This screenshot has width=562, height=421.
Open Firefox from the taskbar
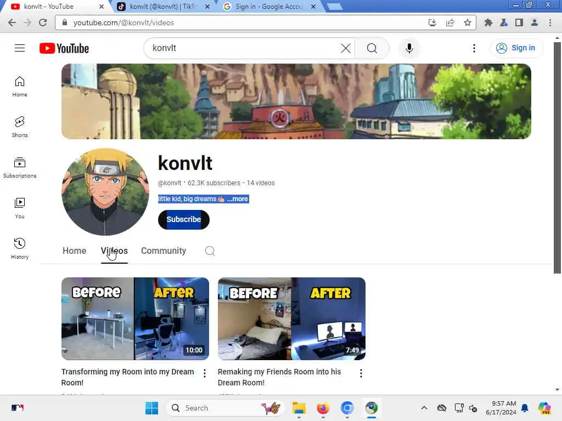pos(323,408)
